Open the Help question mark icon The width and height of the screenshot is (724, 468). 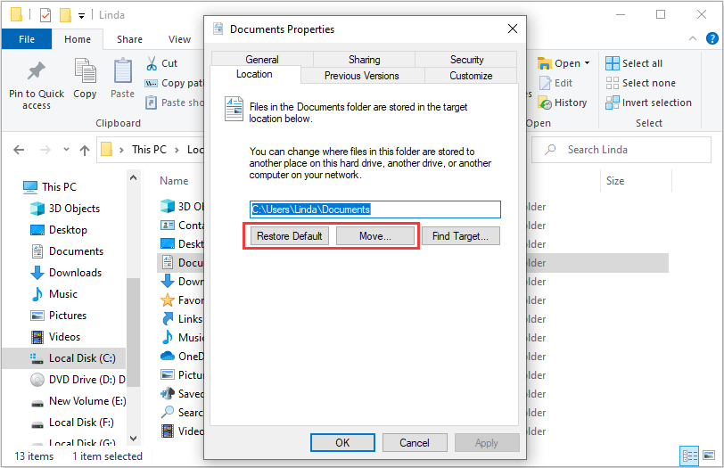(x=712, y=38)
